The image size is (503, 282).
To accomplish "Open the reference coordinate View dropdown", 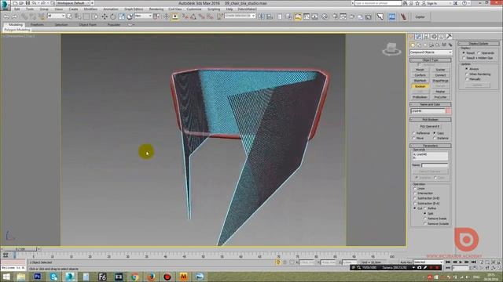I will coord(143,16).
